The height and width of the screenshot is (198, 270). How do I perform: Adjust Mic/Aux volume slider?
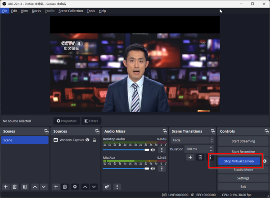pyautogui.click(x=126, y=169)
